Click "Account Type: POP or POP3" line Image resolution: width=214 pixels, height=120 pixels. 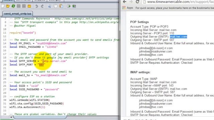(149, 27)
